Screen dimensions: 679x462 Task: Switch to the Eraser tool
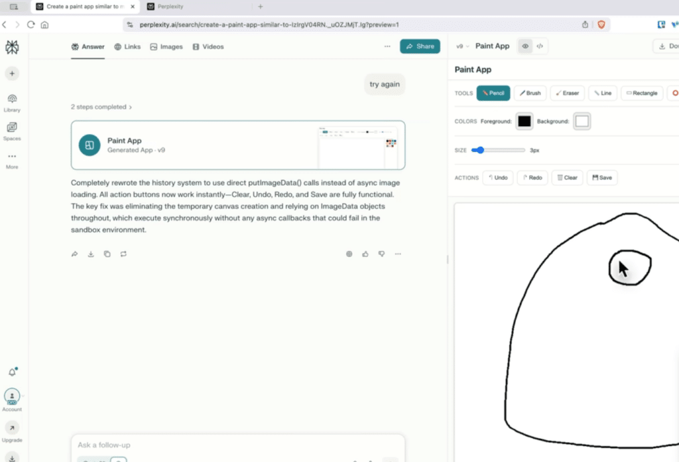(x=567, y=93)
